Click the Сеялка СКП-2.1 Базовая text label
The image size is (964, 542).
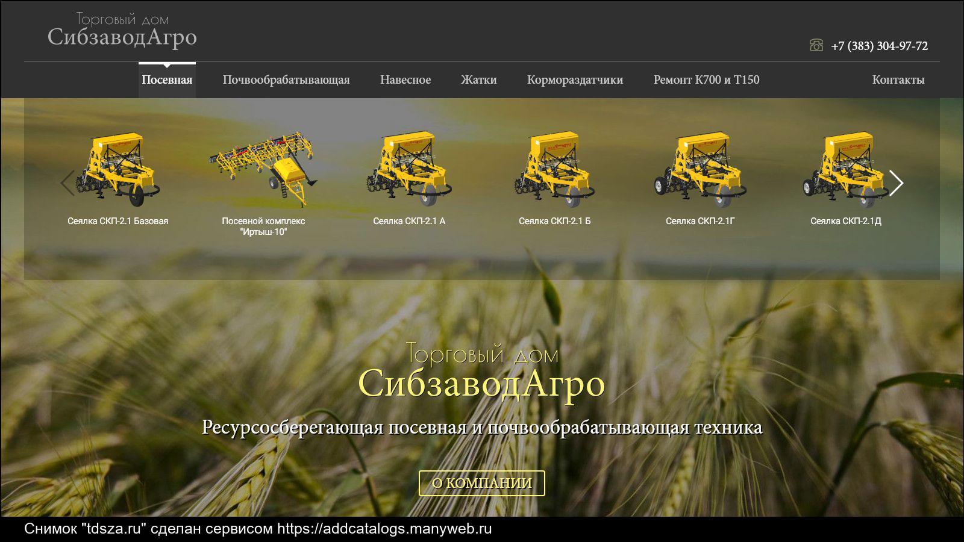coord(118,221)
